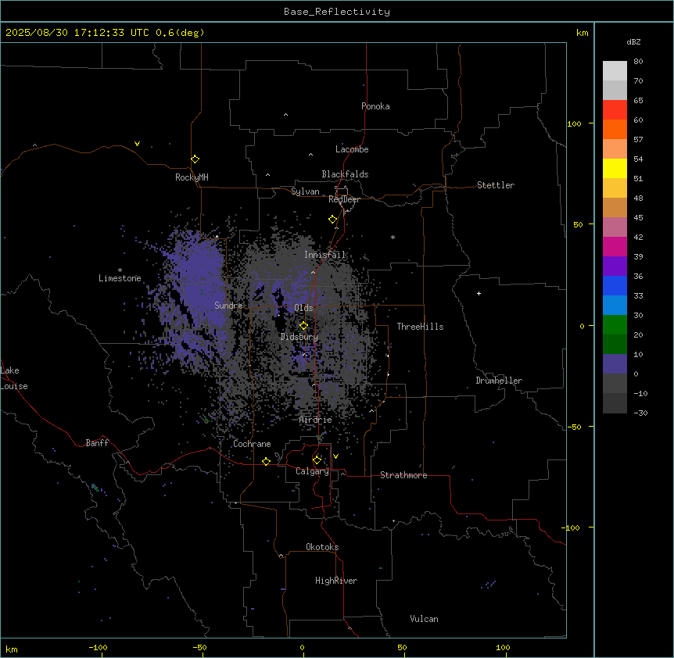The width and height of the screenshot is (674, 658).
Task: Click the Stettler city label
Action: tap(496, 185)
